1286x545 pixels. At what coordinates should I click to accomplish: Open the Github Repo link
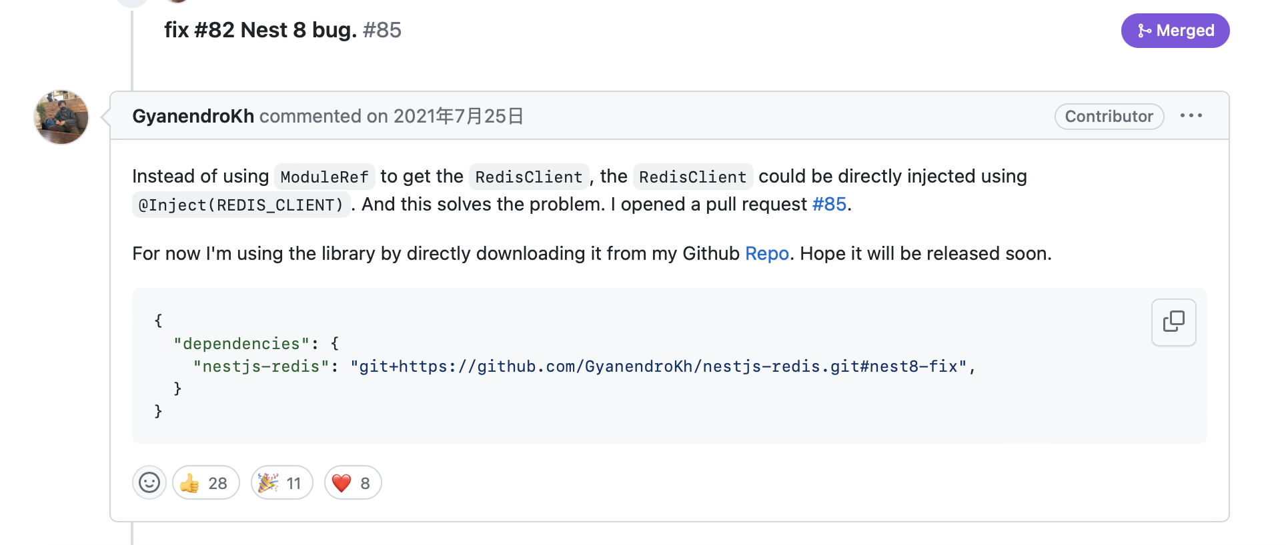767,254
